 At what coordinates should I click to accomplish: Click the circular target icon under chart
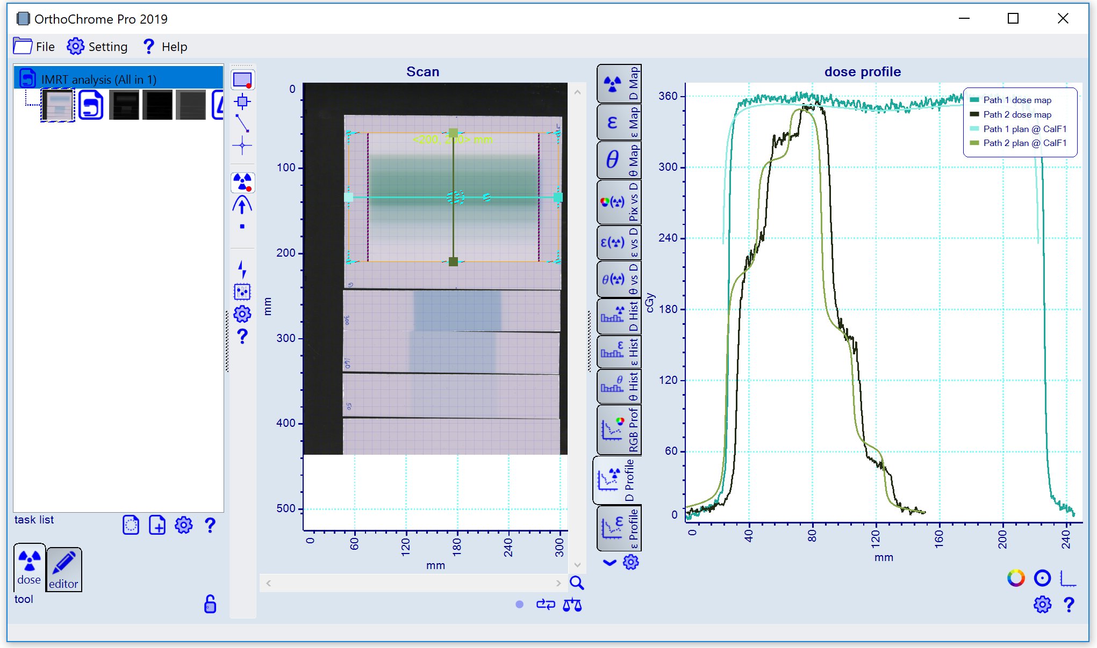pos(1042,578)
